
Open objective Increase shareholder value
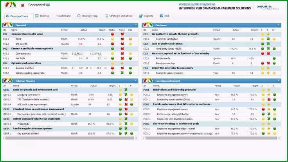click(27, 34)
